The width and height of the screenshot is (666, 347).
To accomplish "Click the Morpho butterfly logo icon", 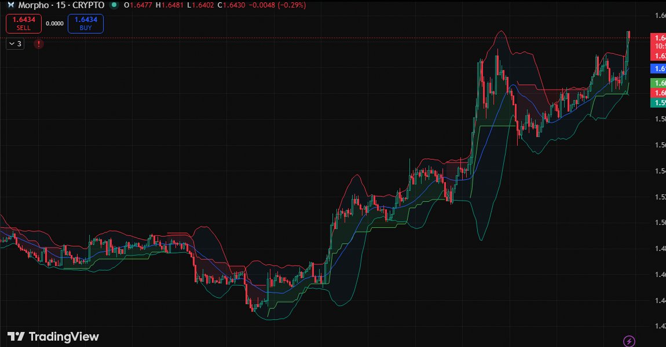I will 11,5.
